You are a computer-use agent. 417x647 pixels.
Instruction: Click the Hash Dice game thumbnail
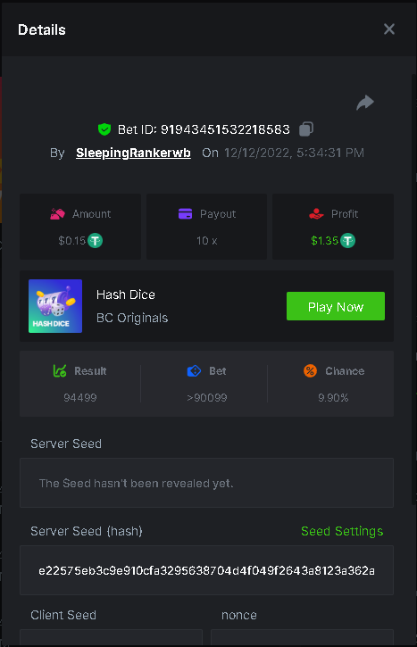pyautogui.click(x=55, y=306)
